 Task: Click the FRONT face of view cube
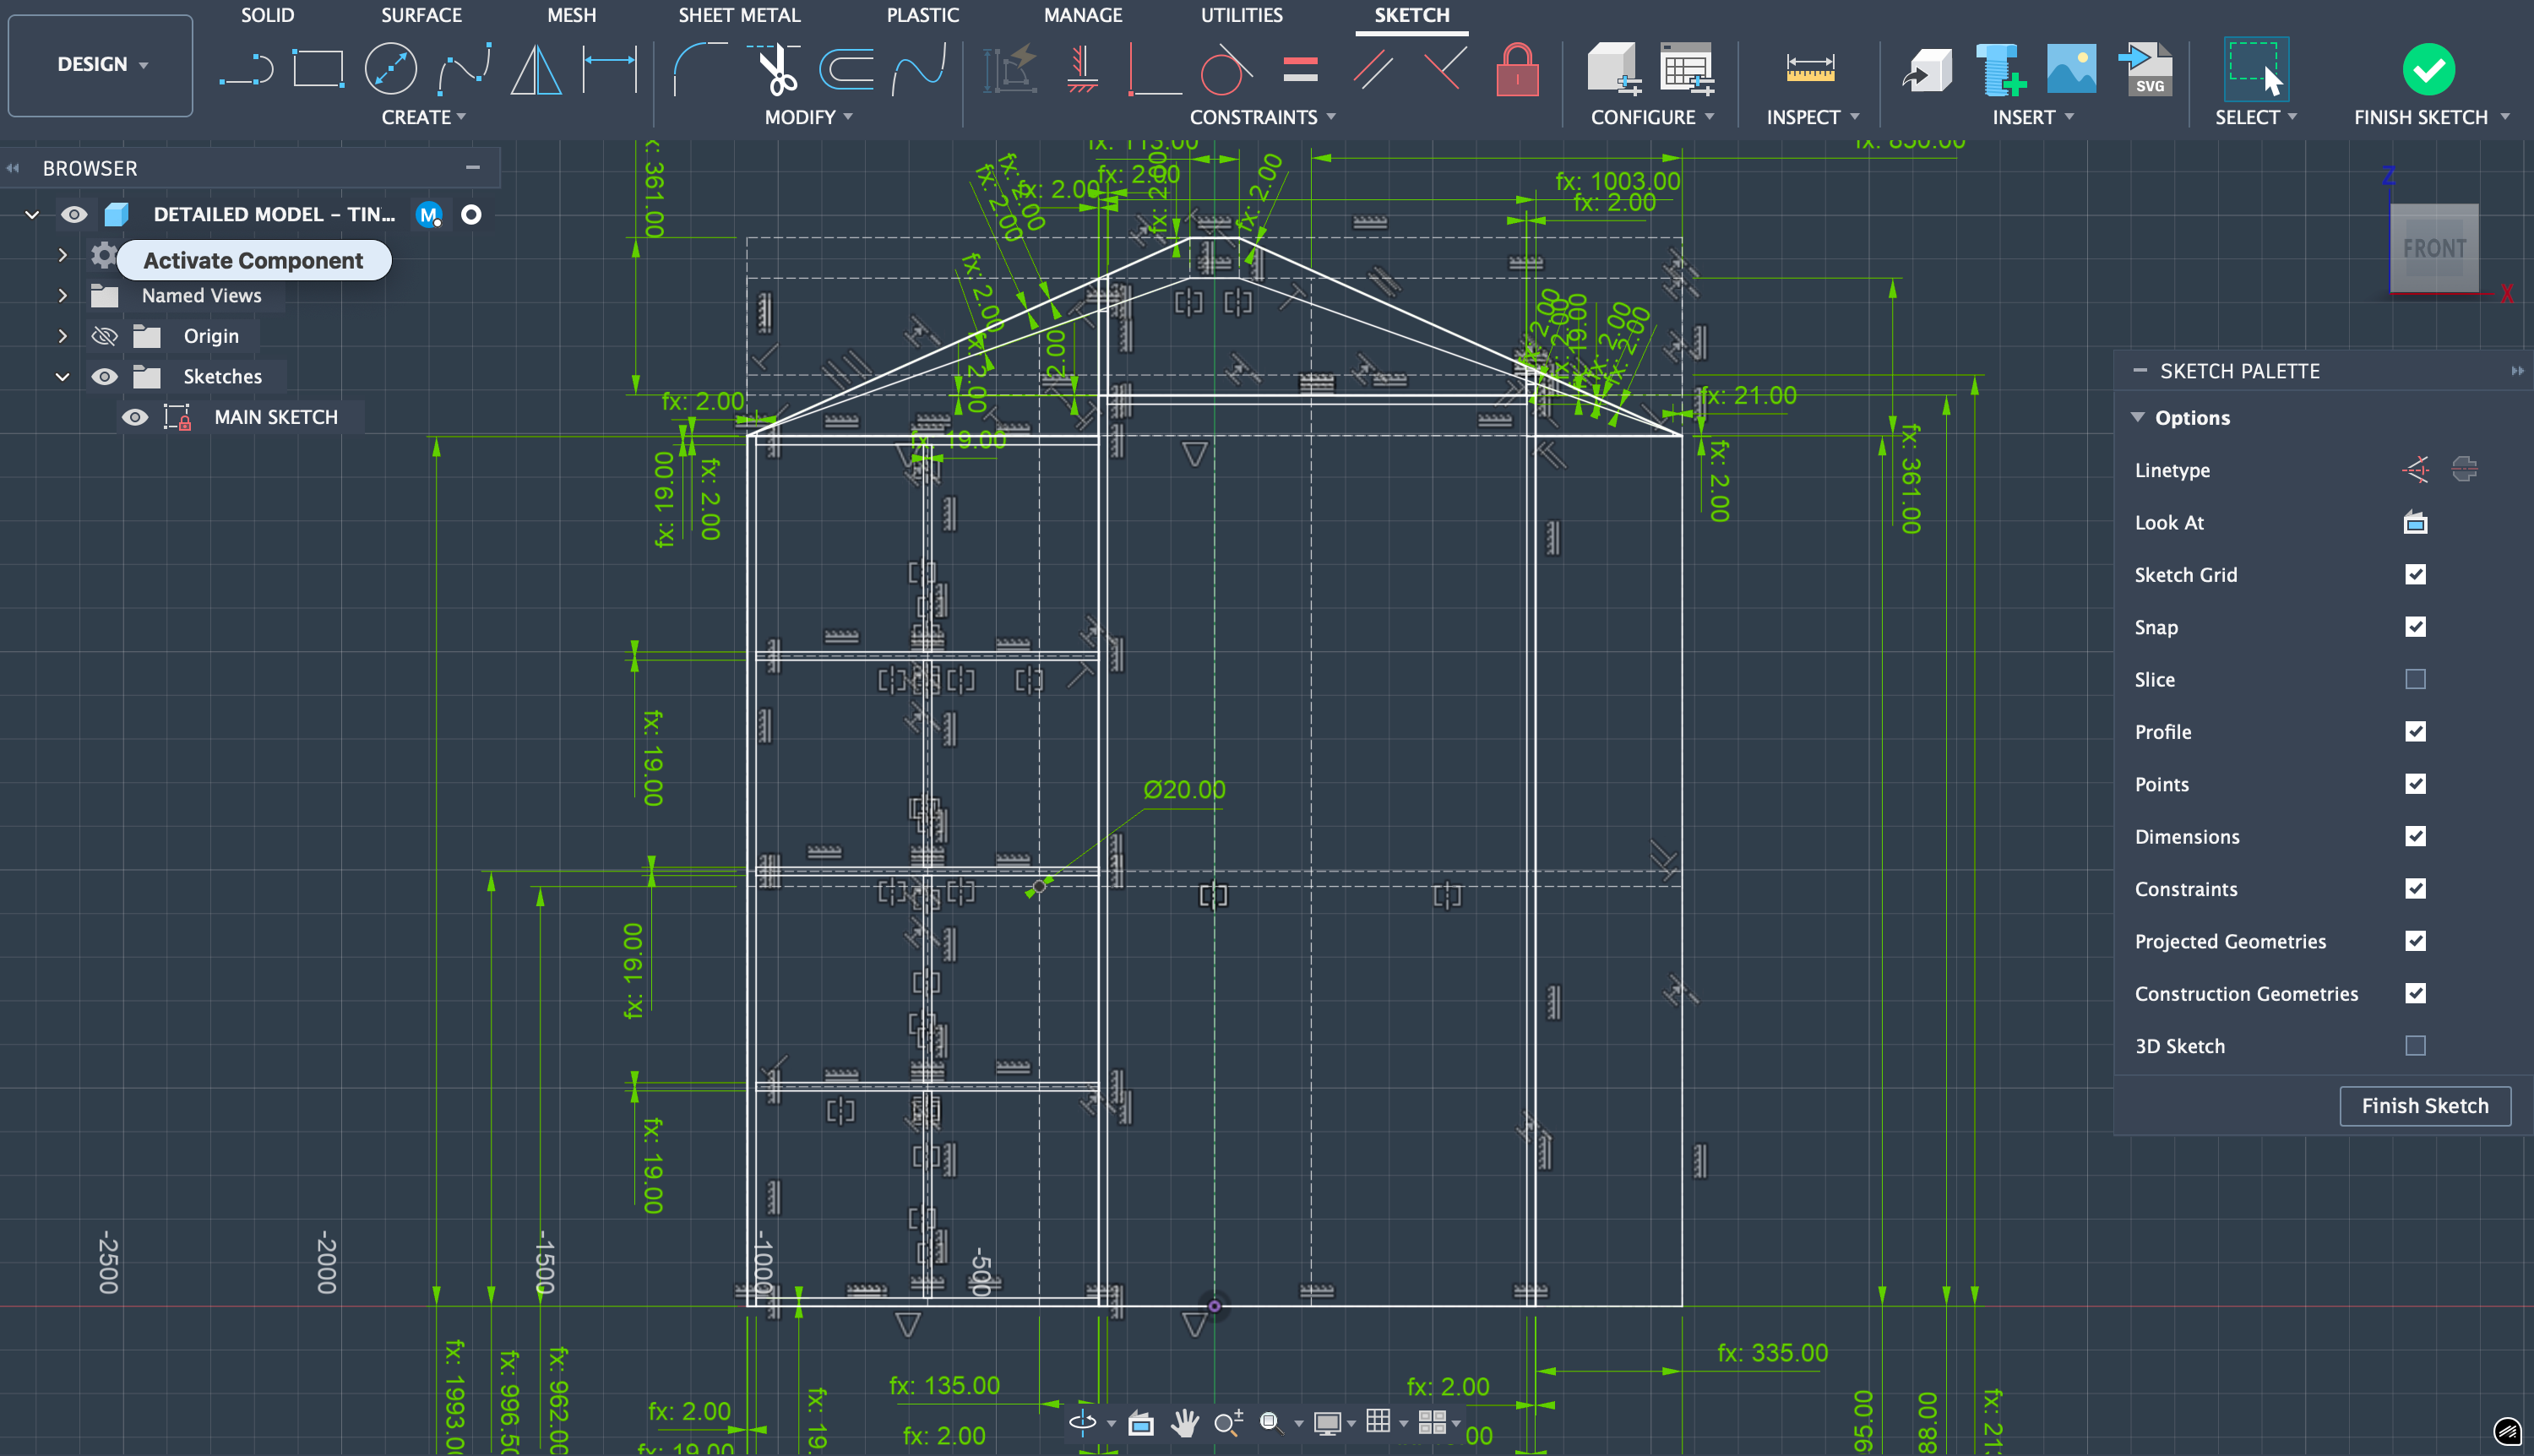2433,248
